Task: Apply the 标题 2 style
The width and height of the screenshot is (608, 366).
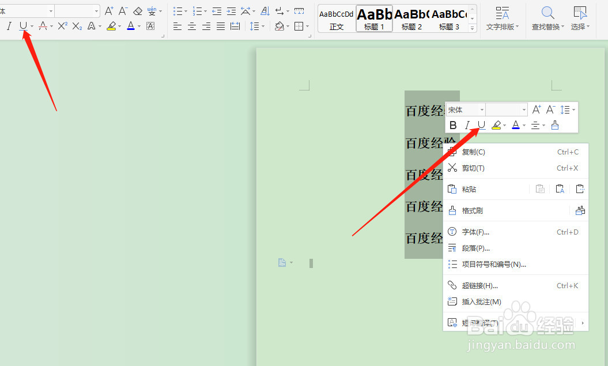Action: [x=411, y=18]
